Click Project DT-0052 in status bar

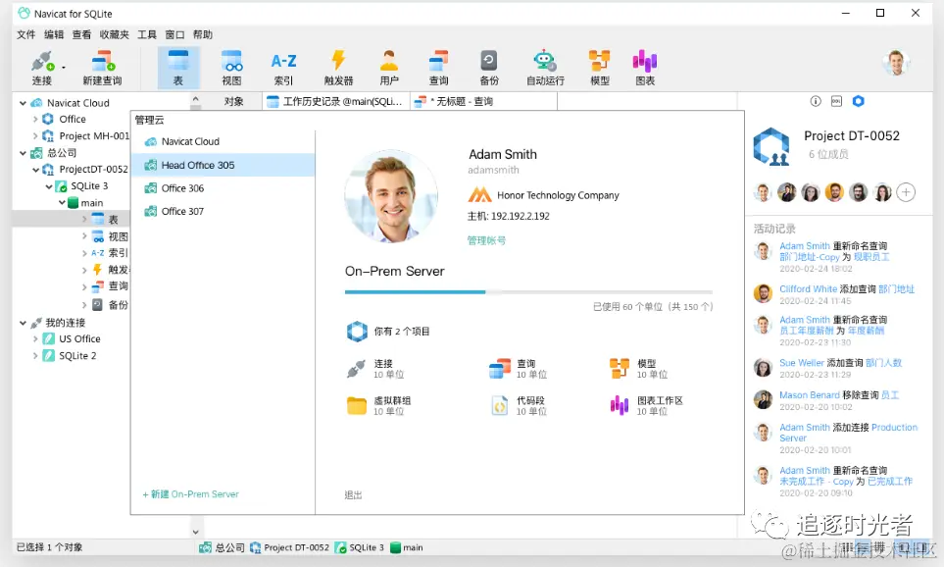click(290, 547)
